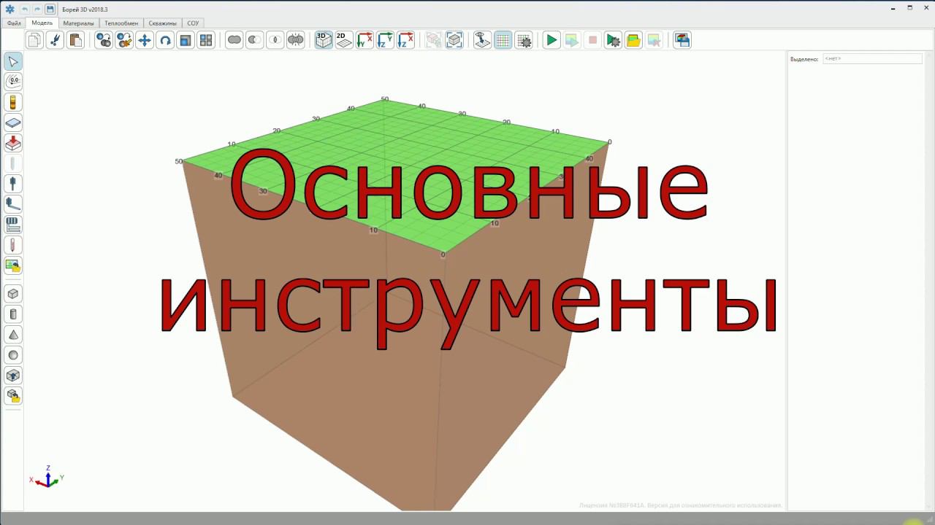Click the save disk icon in title bar

[50, 9]
